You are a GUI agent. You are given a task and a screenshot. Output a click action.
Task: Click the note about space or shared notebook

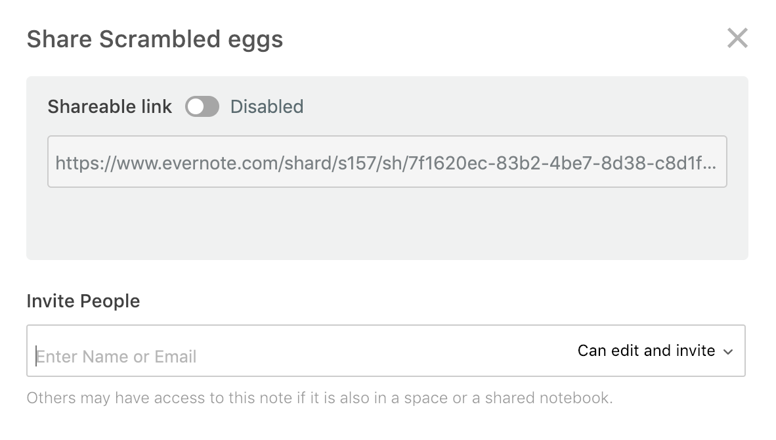tap(319, 398)
